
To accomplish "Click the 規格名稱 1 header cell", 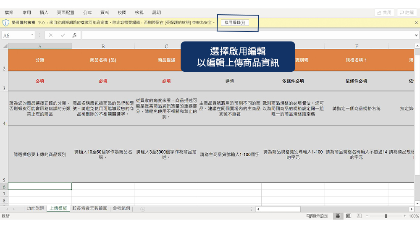I will click(357, 60).
